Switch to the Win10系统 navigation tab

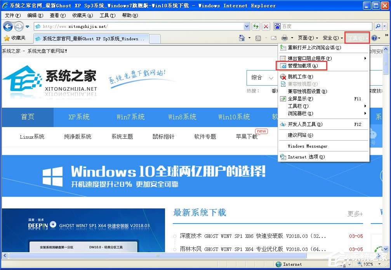click(x=234, y=117)
